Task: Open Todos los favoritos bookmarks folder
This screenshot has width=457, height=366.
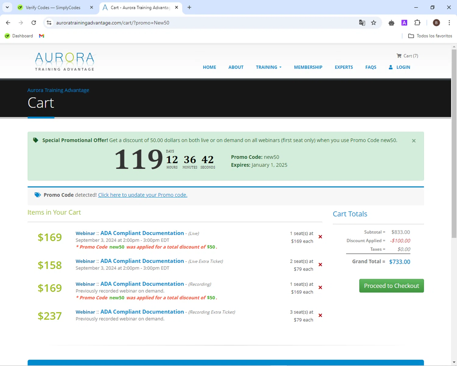Action: coord(430,36)
